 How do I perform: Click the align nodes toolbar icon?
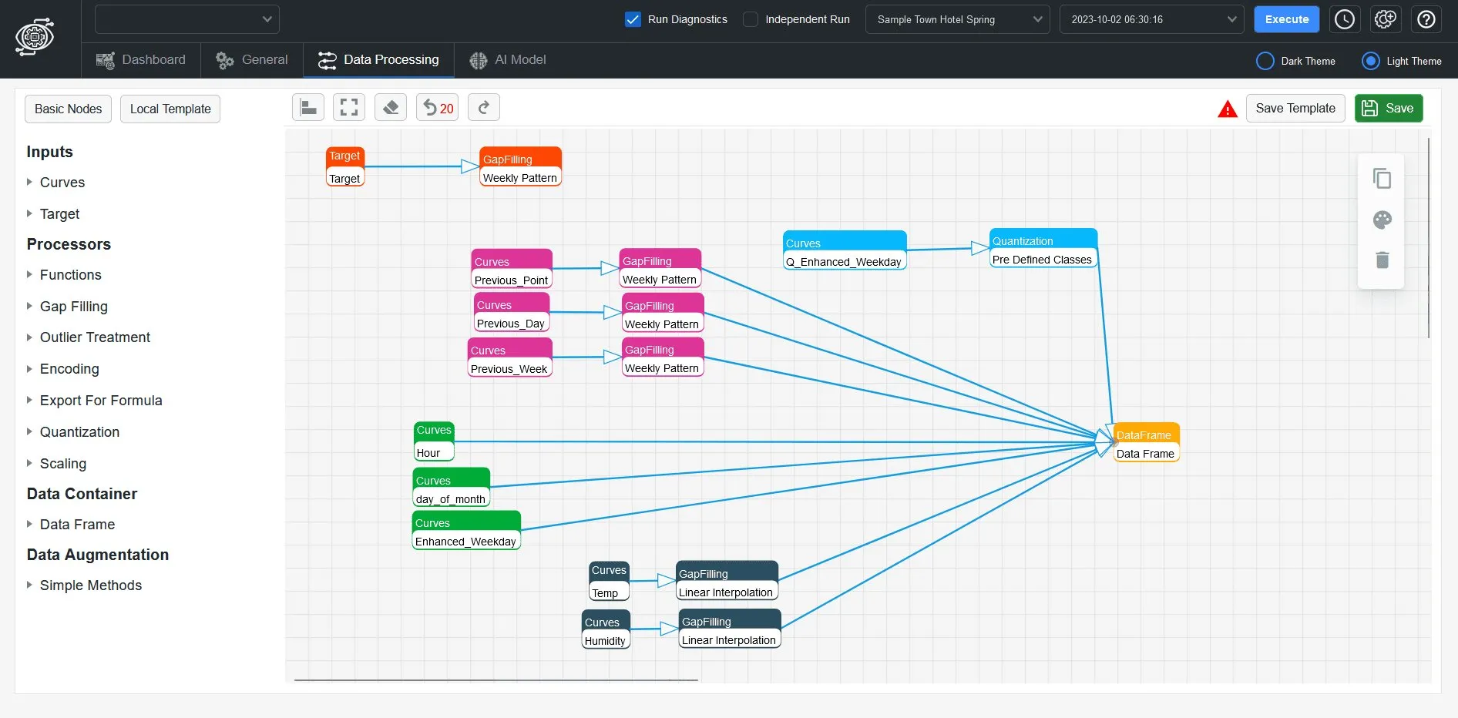[308, 108]
